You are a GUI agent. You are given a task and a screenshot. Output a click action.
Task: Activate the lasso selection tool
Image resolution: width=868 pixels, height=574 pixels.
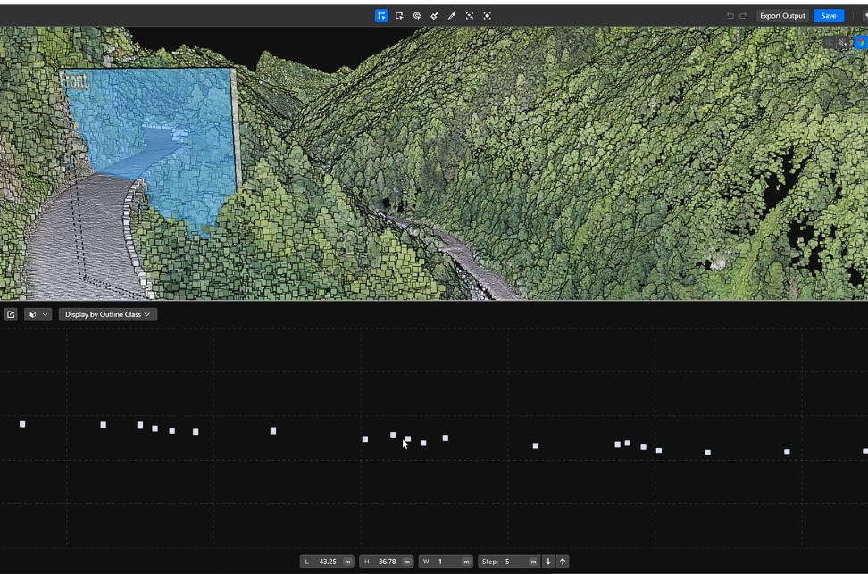417,16
